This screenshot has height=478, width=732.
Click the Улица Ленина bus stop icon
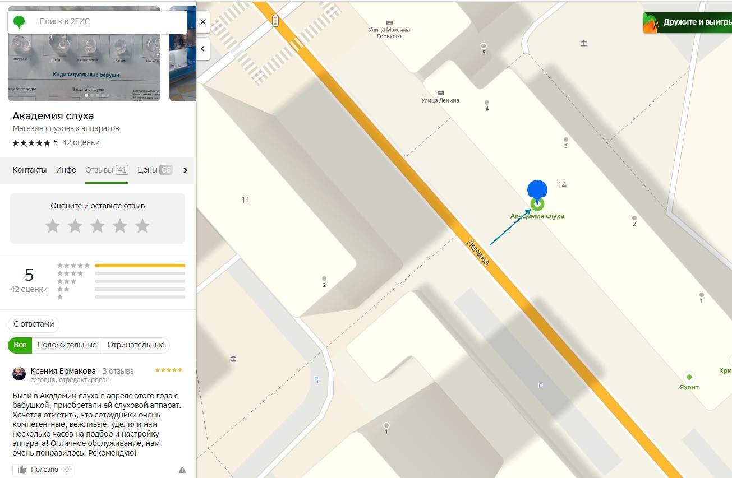click(x=440, y=93)
